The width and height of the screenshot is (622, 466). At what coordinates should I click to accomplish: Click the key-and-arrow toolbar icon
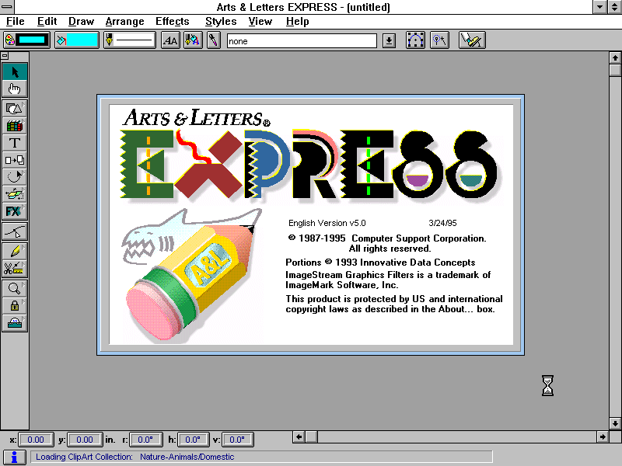tap(439, 40)
